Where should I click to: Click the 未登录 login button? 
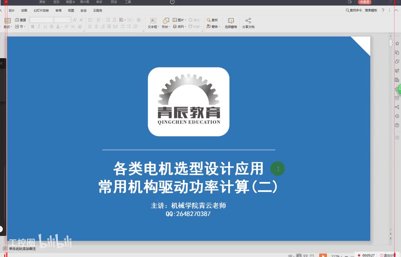pos(364,2)
